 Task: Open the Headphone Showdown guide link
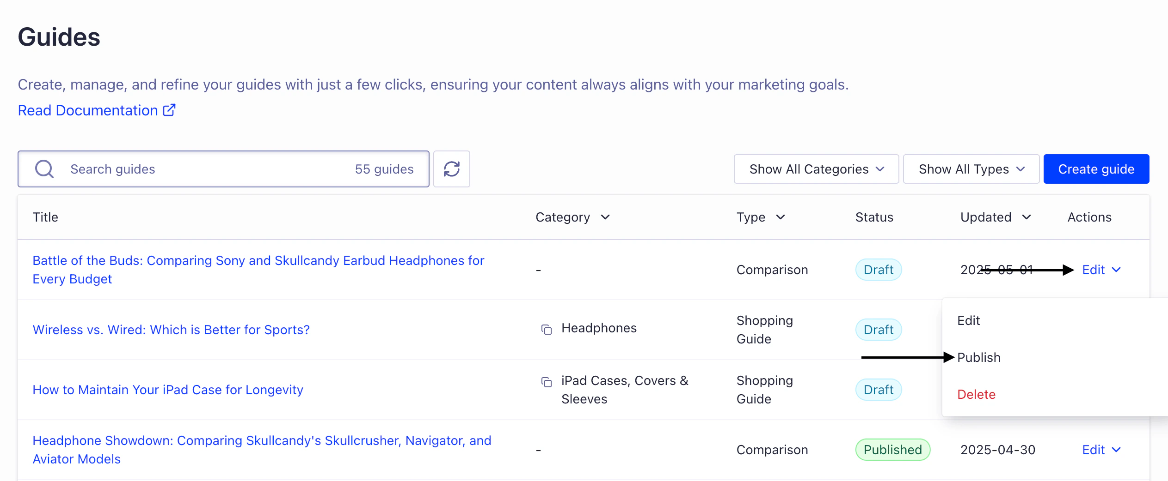[x=262, y=450]
